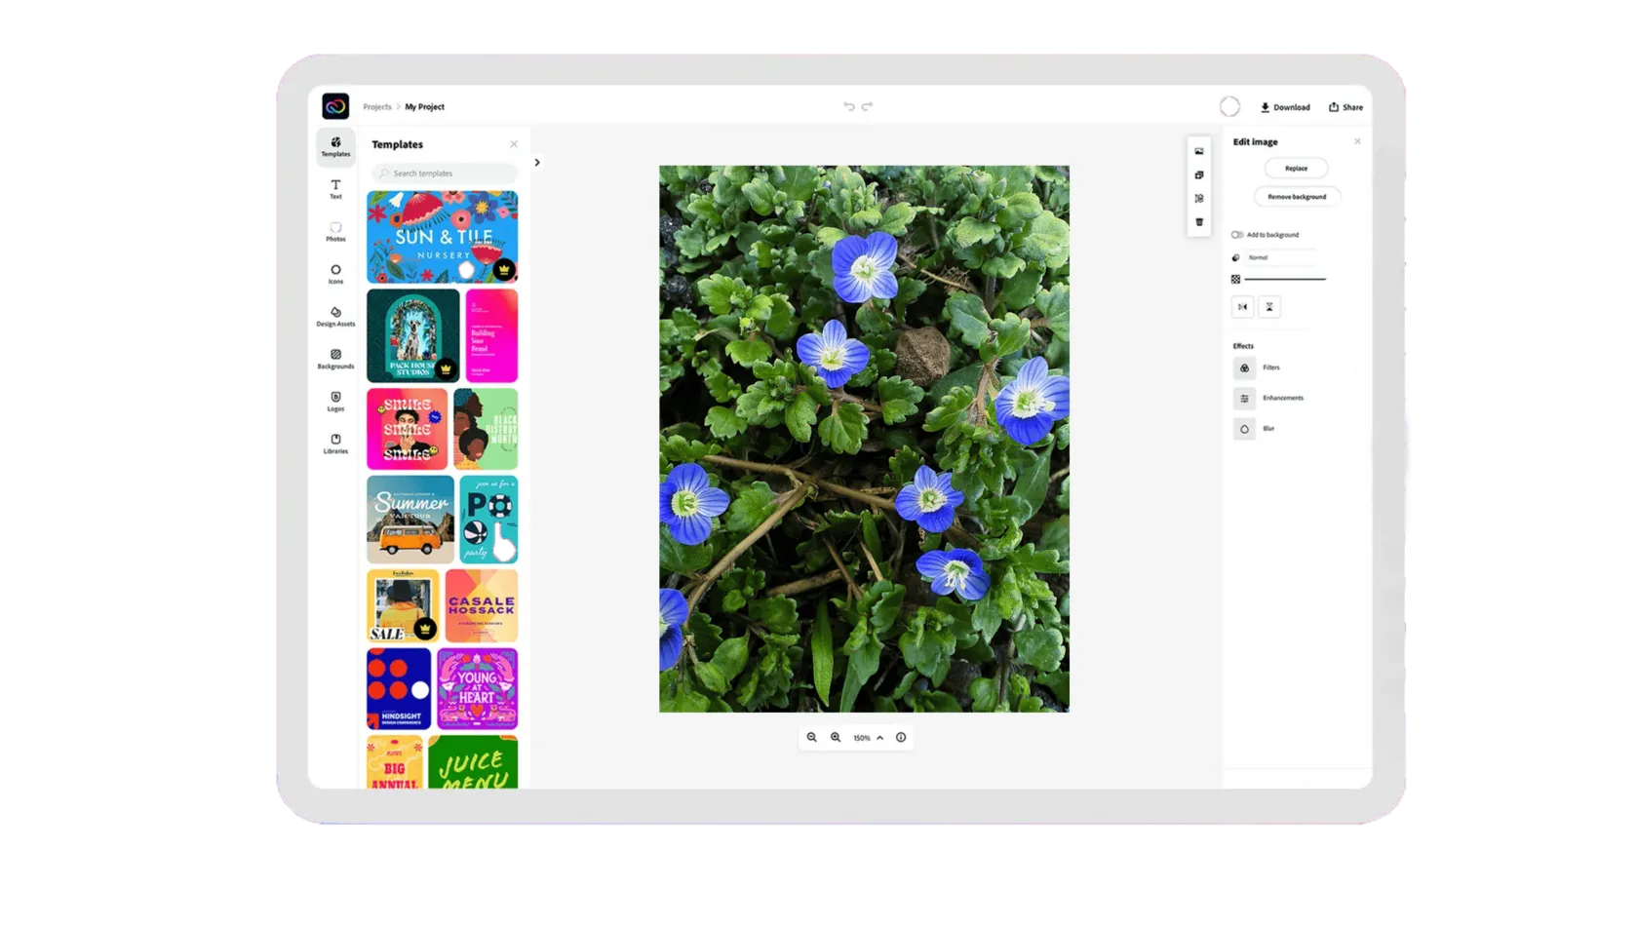Open the Photos panel
Viewport: 1638px width, 928px height.
pyautogui.click(x=335, y=231)
